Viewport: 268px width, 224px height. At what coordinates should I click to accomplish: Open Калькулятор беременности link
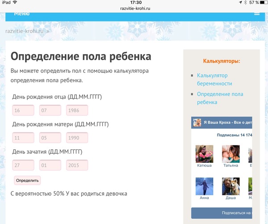click(x=214, y=80)
